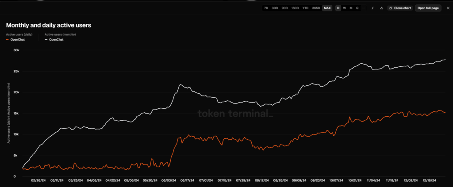This screenshot has width=453, height=187.
Task: Choose the 180D time range
Action: click(x=295, y=8)
